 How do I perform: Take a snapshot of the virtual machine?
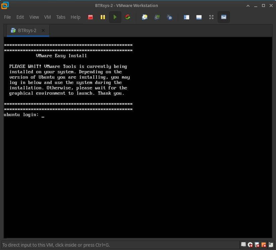[145, 17]
